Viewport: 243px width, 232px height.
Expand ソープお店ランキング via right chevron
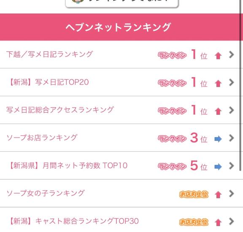click(231, 138)
